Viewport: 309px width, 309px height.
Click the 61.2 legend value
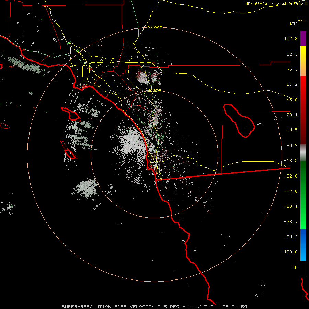point(292,84)
